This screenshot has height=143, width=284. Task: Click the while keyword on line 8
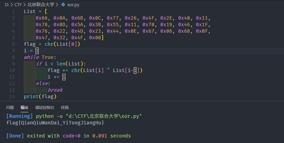[x=31, y=57]
